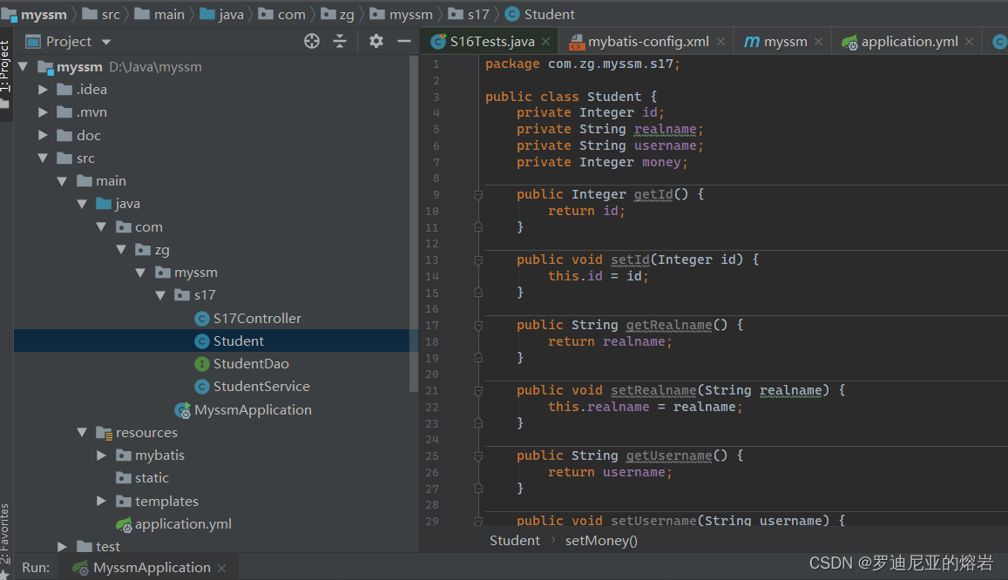Click the Collapse All icon in Project panel
This screenshot has height=580, width=1008.
340,41
